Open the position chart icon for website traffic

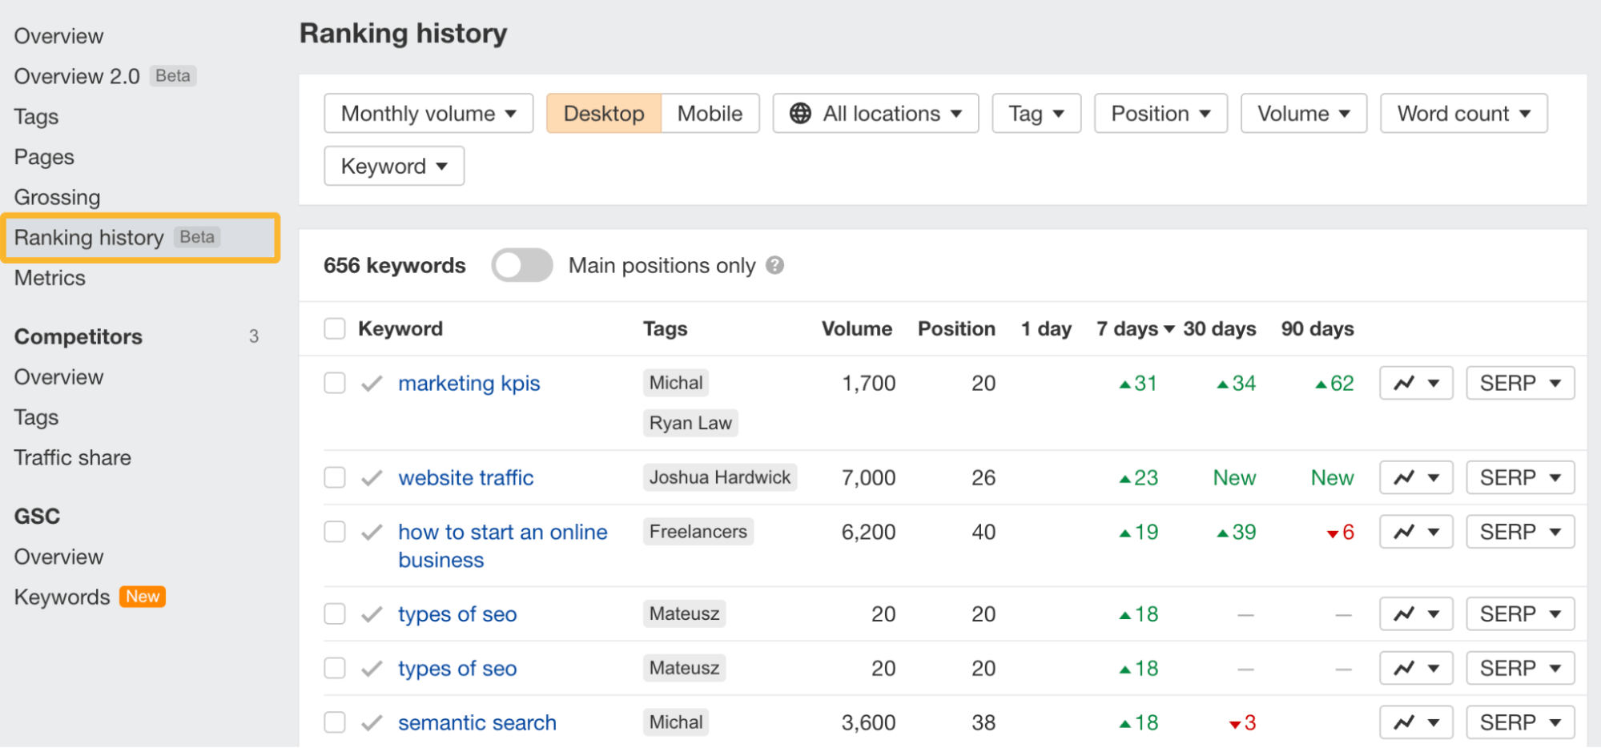1405,477
